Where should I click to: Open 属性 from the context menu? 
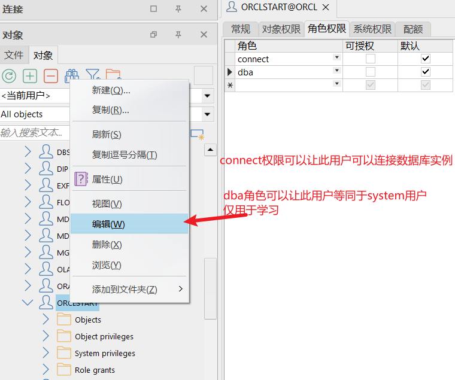pos(107,179)
